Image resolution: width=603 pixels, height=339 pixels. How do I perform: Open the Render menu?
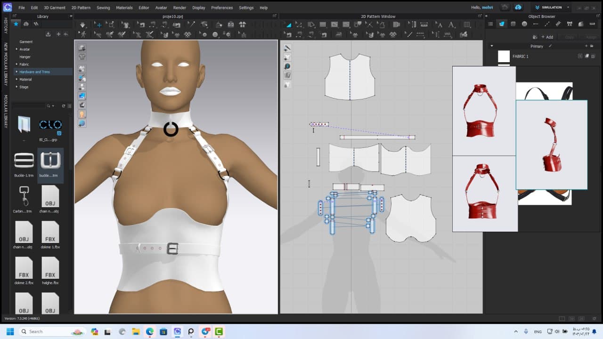(180, 8)
